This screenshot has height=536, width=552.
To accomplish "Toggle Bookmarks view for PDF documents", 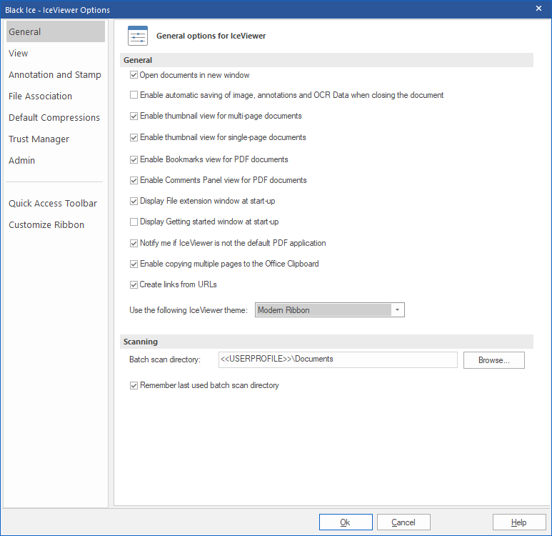I will tap(134, 159).
